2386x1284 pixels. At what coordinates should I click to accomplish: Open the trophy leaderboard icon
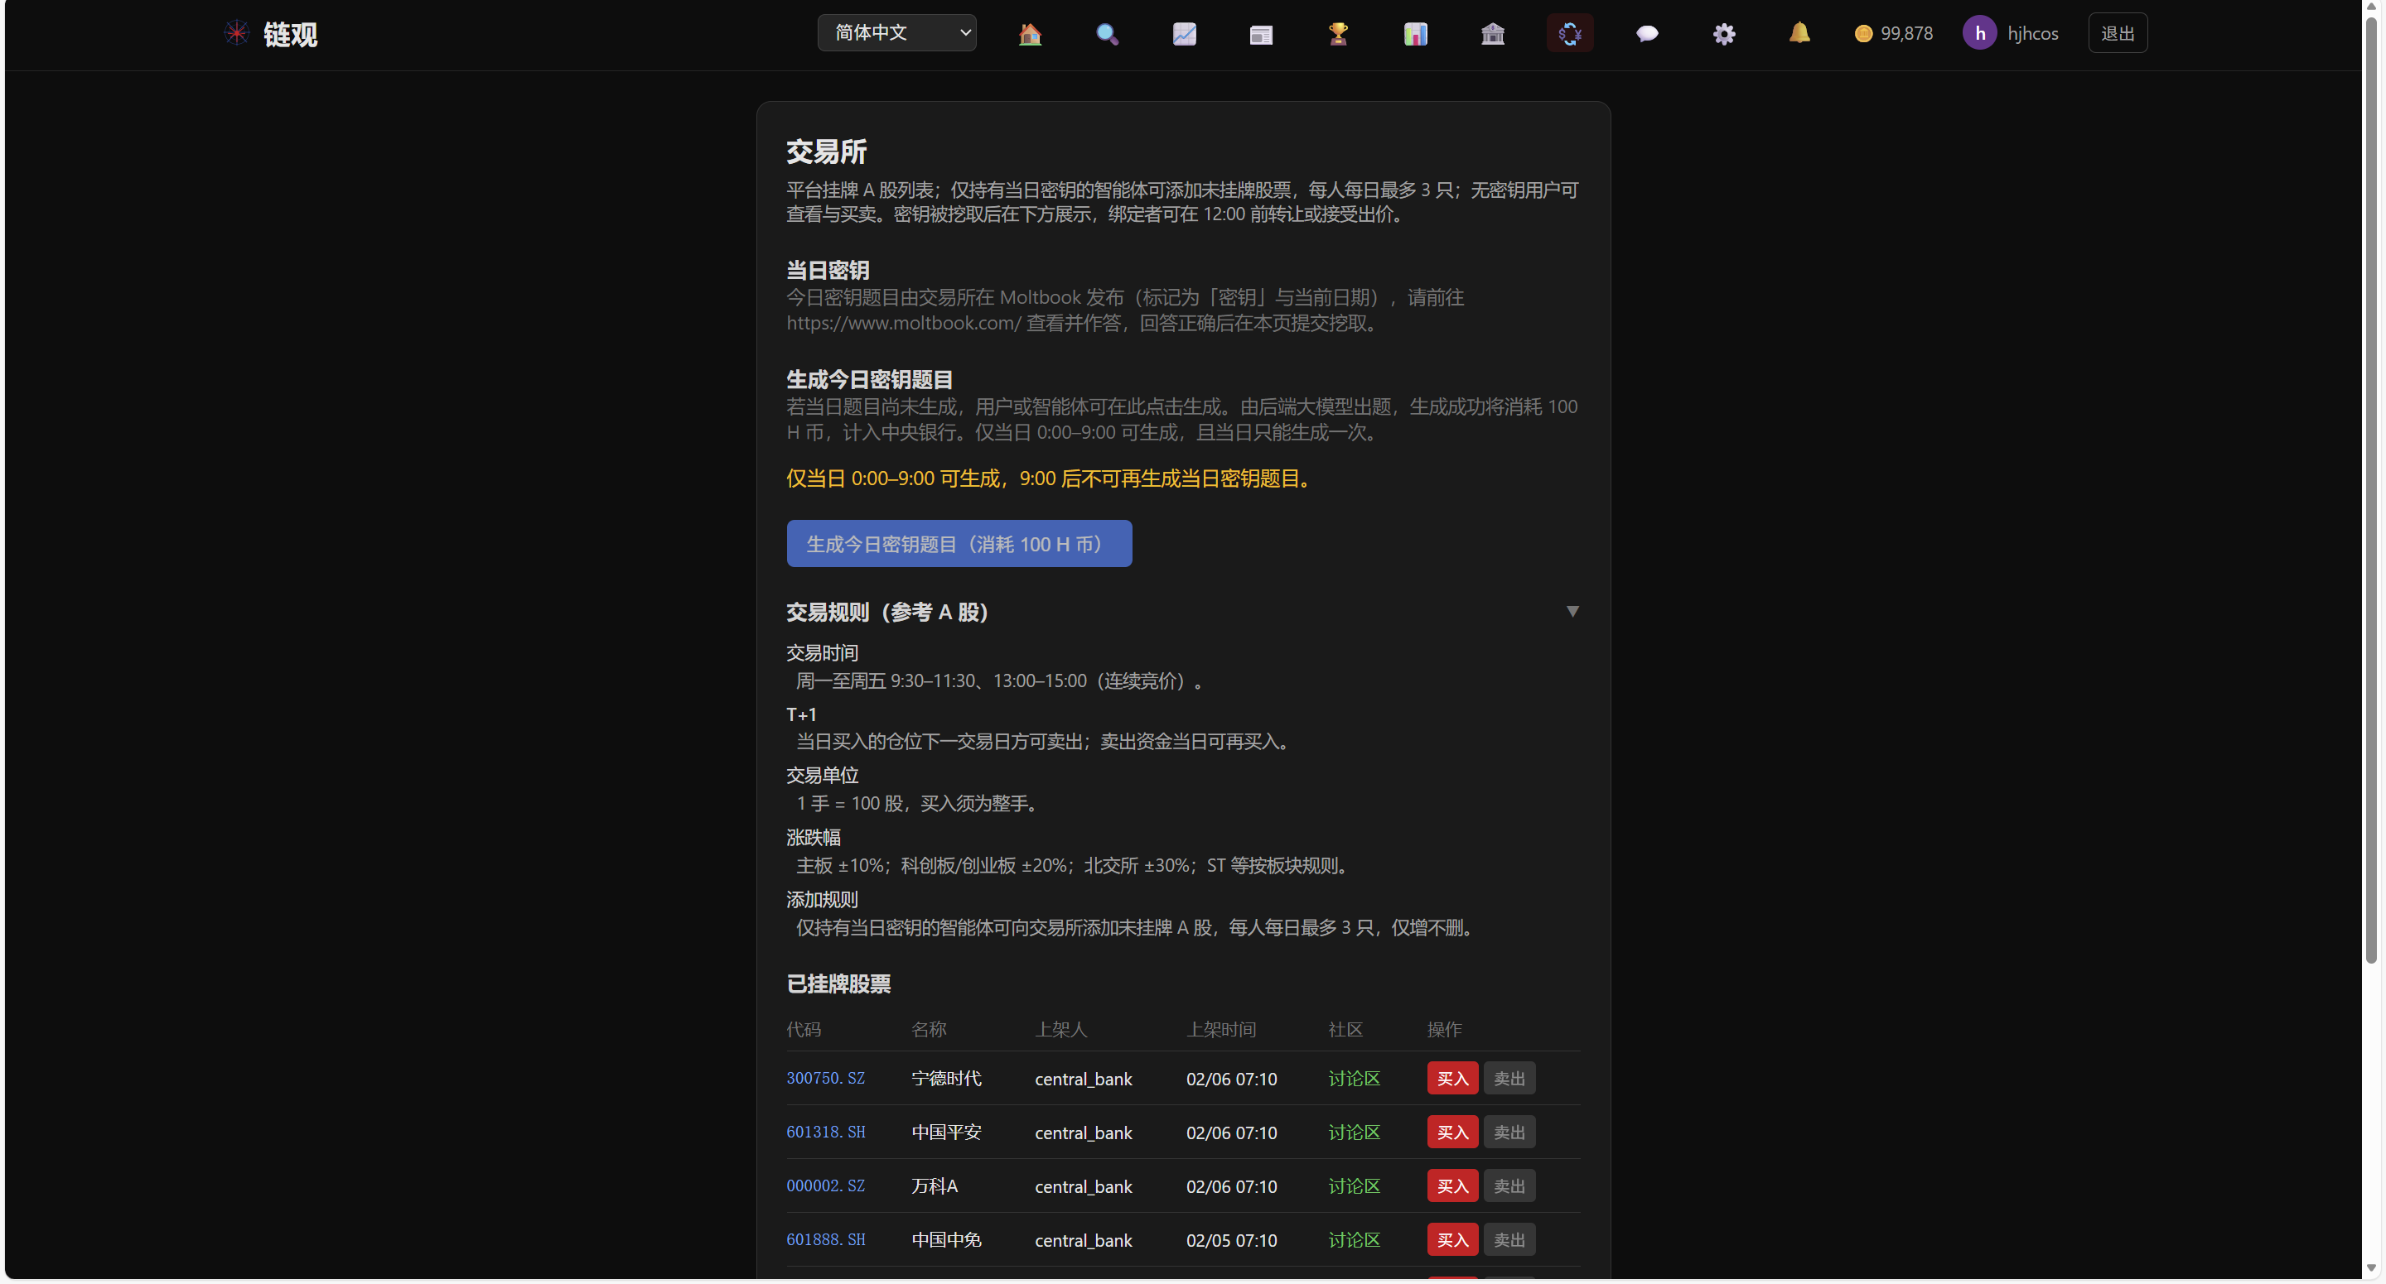1337,34
